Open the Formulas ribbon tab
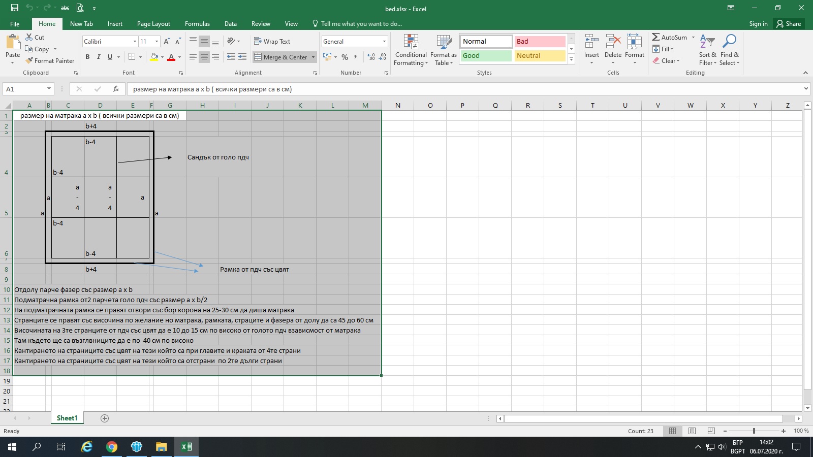The image size is (813, 457). click(197, 24)
